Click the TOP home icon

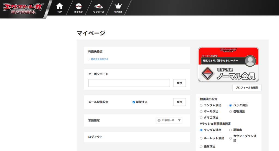click(x=59, y=6)
